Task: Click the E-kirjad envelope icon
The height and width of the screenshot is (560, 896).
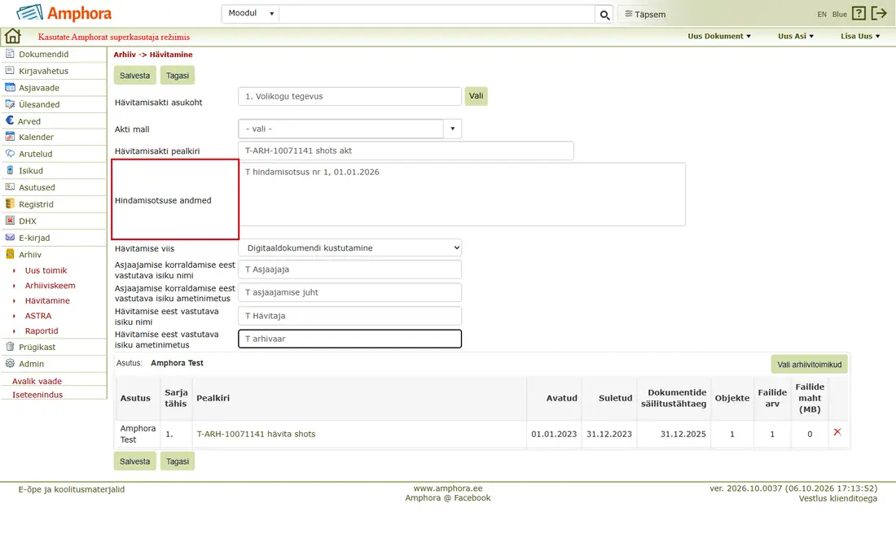Action: click(x=10, y=238)
